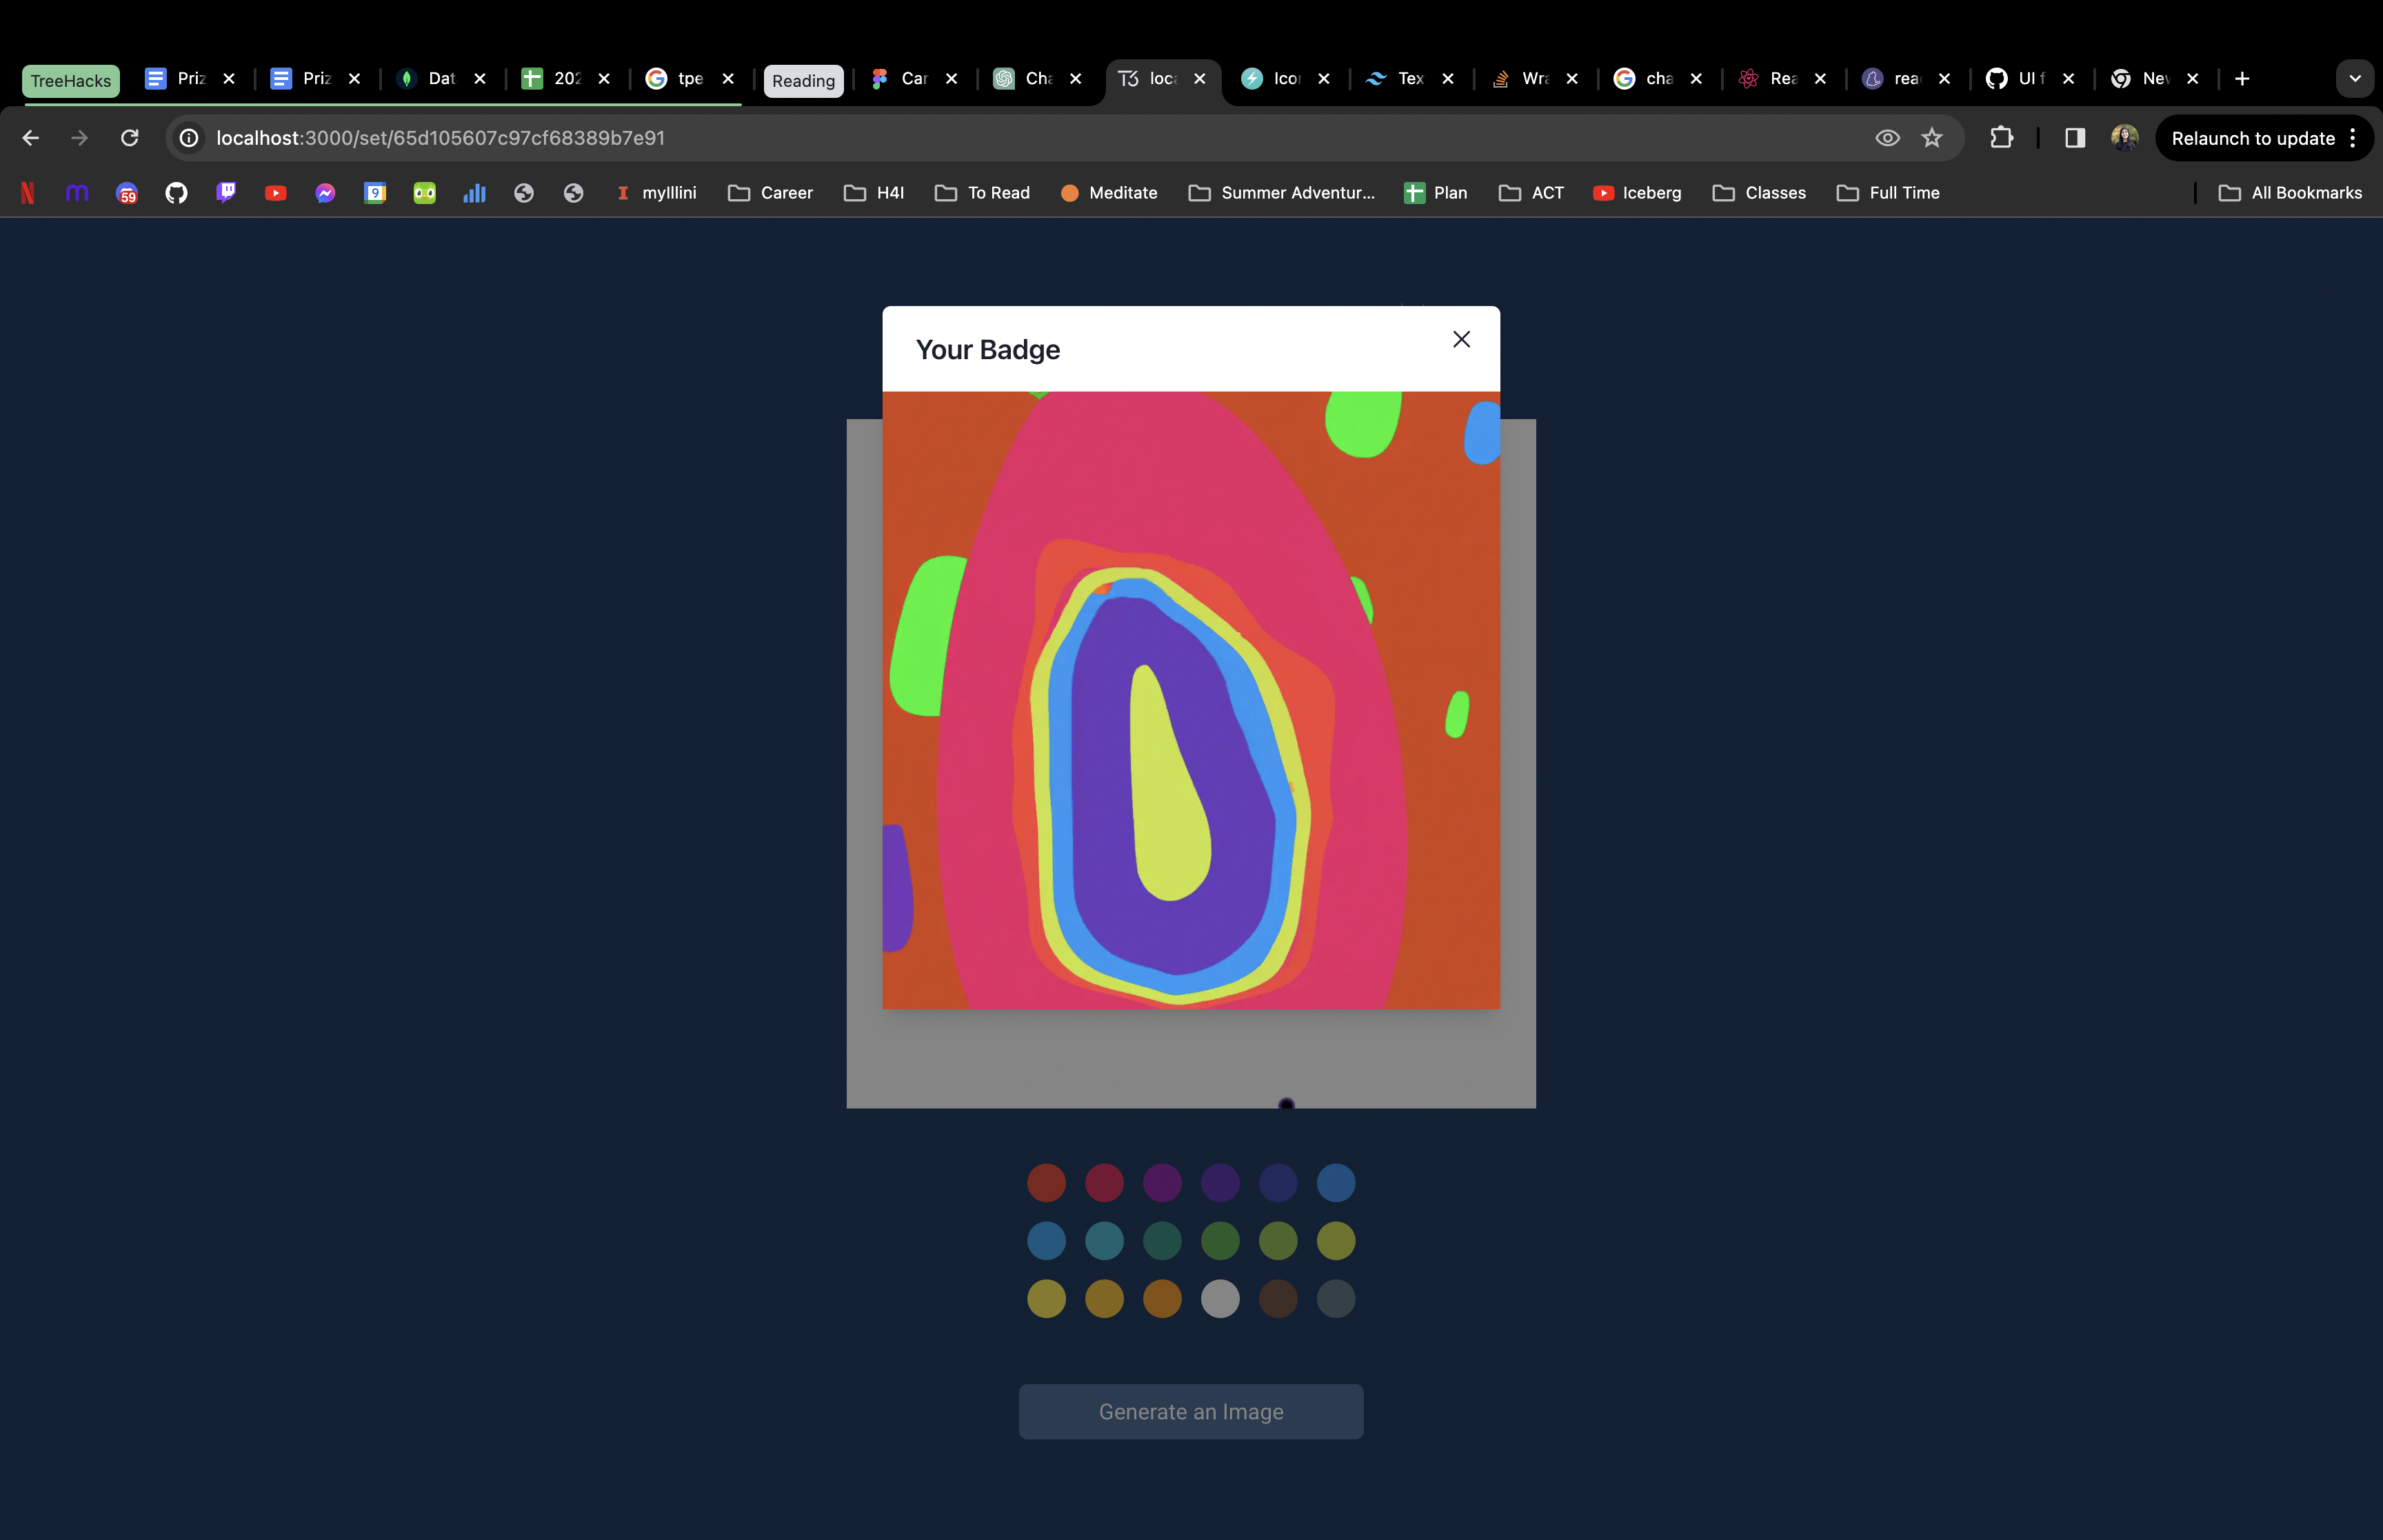Open the Twitch bookmark icon
This screenshot has height=1540, width=2383.
click(x=226, y=193)
